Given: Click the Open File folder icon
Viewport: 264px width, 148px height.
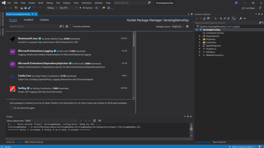Looking at the screenshot, I should [21, 8].
